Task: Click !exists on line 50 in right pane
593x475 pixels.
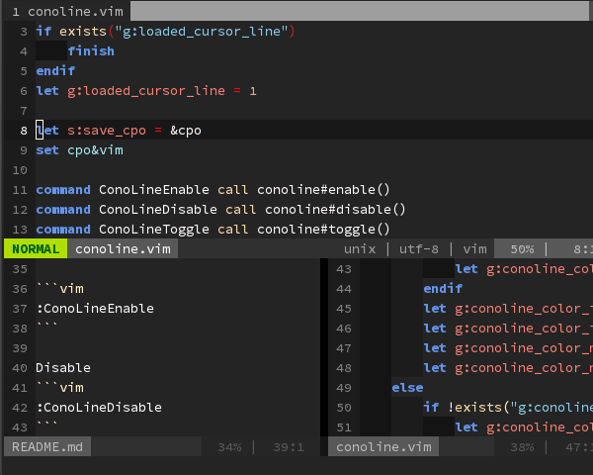Action: point(474,407)
